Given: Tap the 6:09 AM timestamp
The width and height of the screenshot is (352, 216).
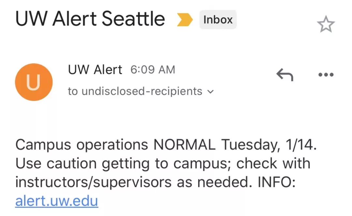Looking at the screenshot, I should (153, 70).
